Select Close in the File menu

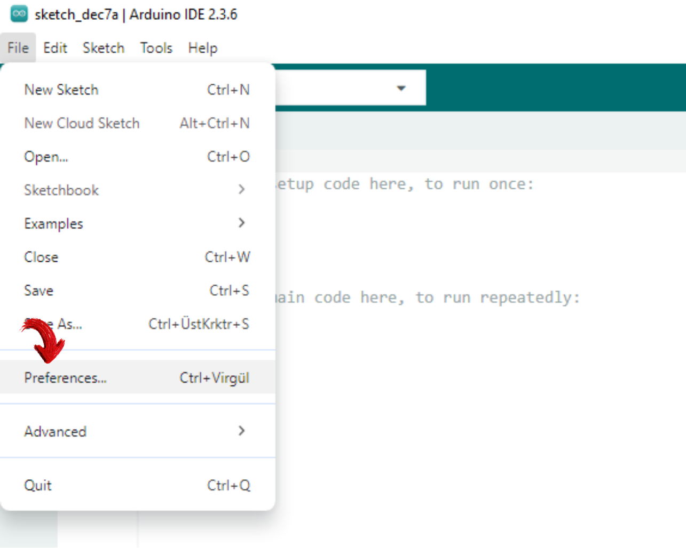41,257
